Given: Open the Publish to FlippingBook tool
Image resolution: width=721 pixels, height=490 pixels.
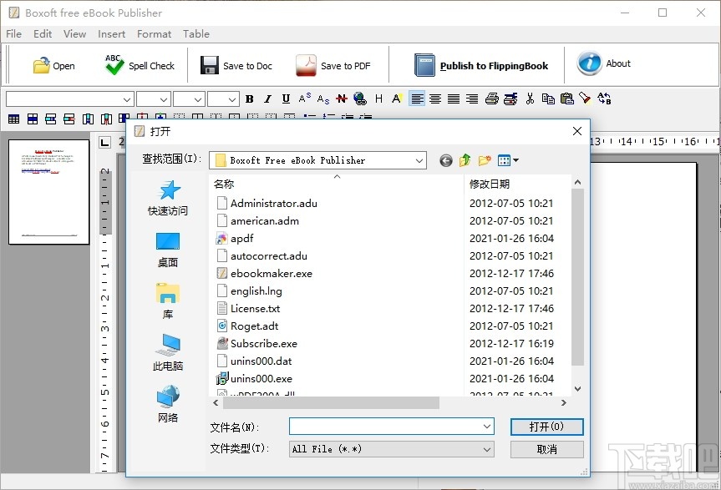Looking at the screenshot, I should click(424, 64).
